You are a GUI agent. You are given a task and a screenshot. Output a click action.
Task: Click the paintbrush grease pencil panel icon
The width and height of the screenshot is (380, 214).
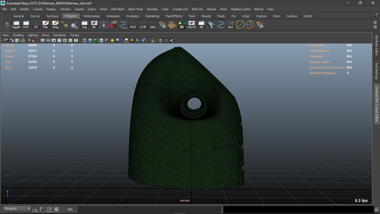(x=34, y=40)
